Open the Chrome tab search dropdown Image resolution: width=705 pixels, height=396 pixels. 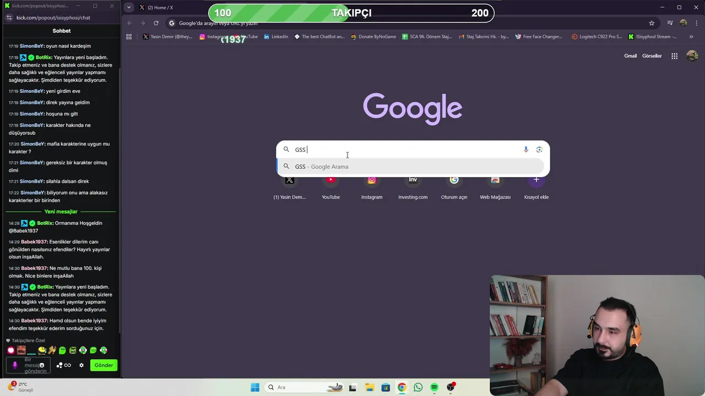128,7
